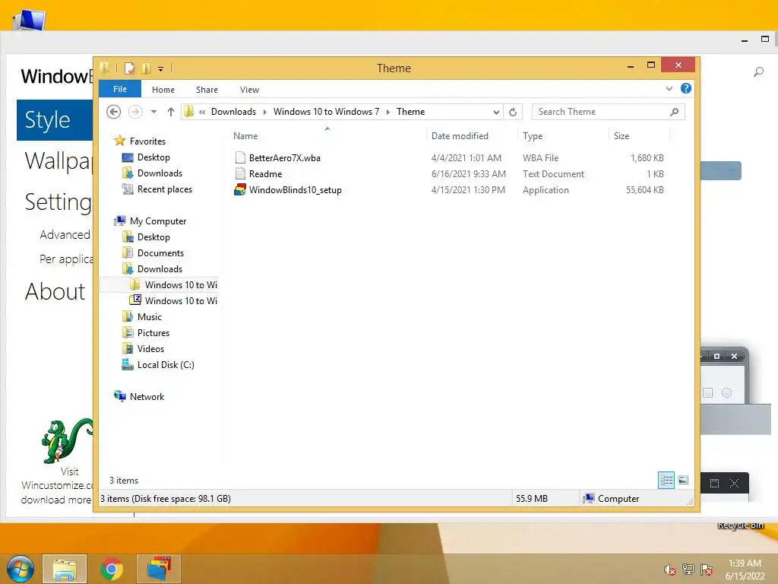
Task: Switch to the View ribbon tab
Action: (249, 90)
